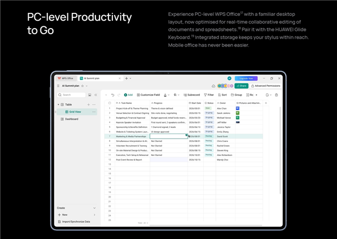Click the back arrow in the toolbar

pyautogui.click(x=106, y=95)
